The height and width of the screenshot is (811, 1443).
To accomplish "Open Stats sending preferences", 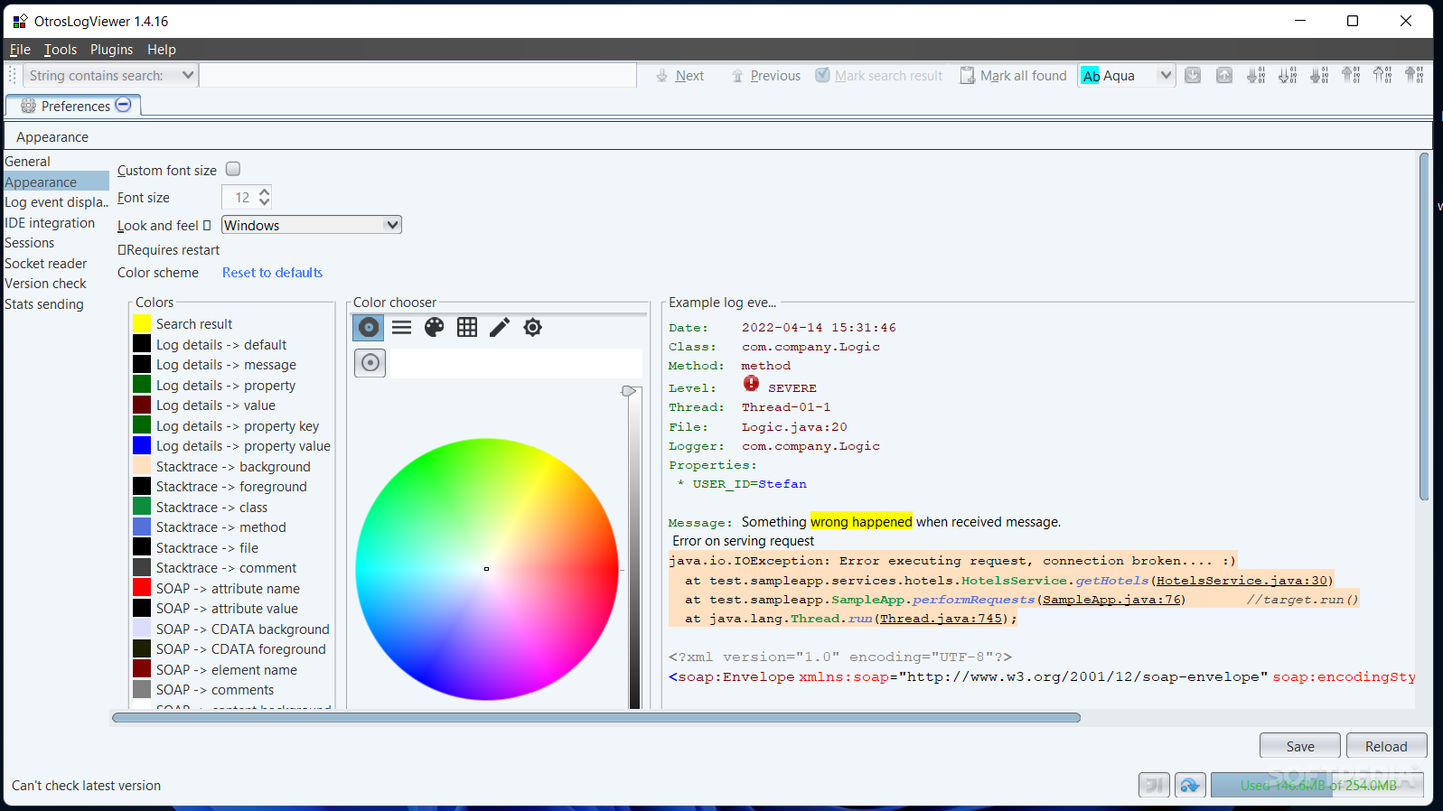I will (56, 303).
